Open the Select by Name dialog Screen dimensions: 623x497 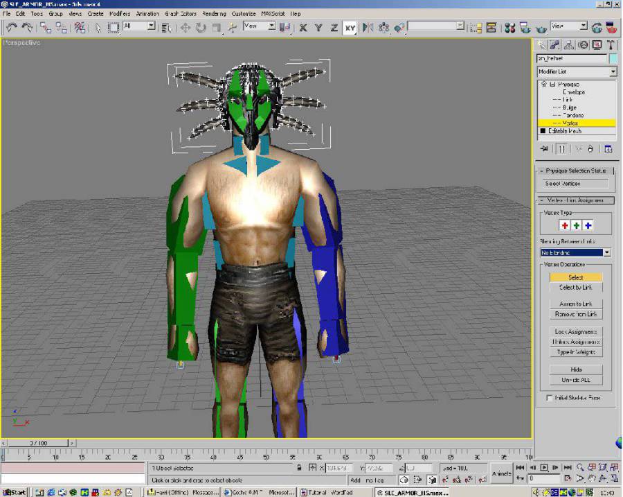(166, 26)
